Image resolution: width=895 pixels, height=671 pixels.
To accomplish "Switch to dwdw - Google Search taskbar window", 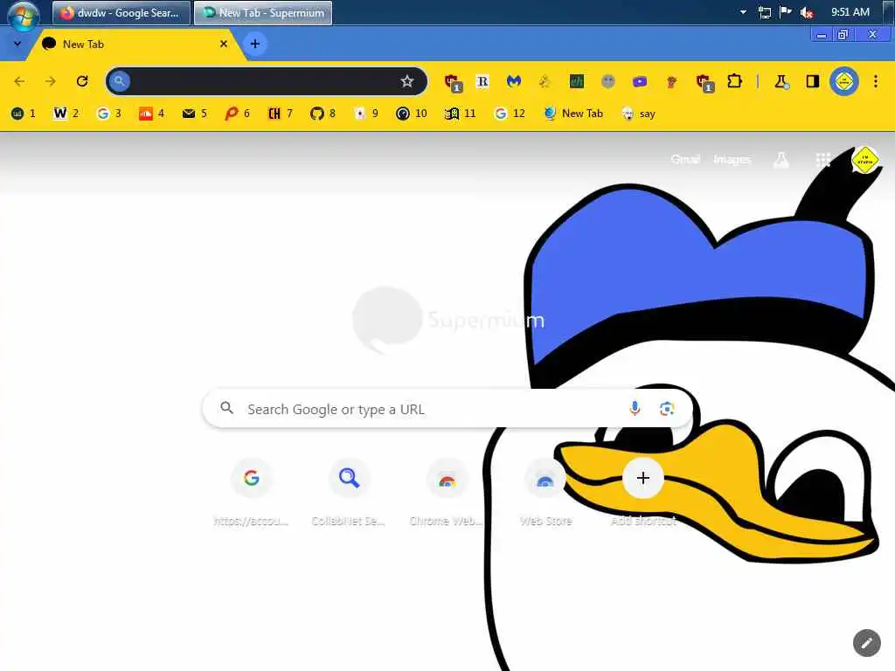I will pyautogui.click(x=121, y=12).
